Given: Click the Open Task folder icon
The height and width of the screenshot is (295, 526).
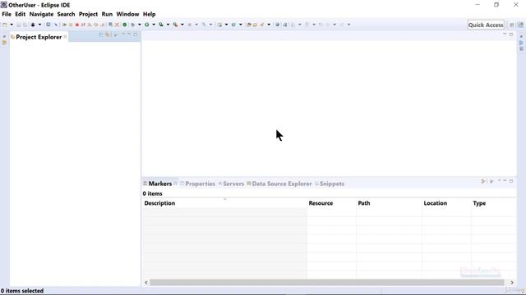Looking at the screenshot, I should point(255,25).
